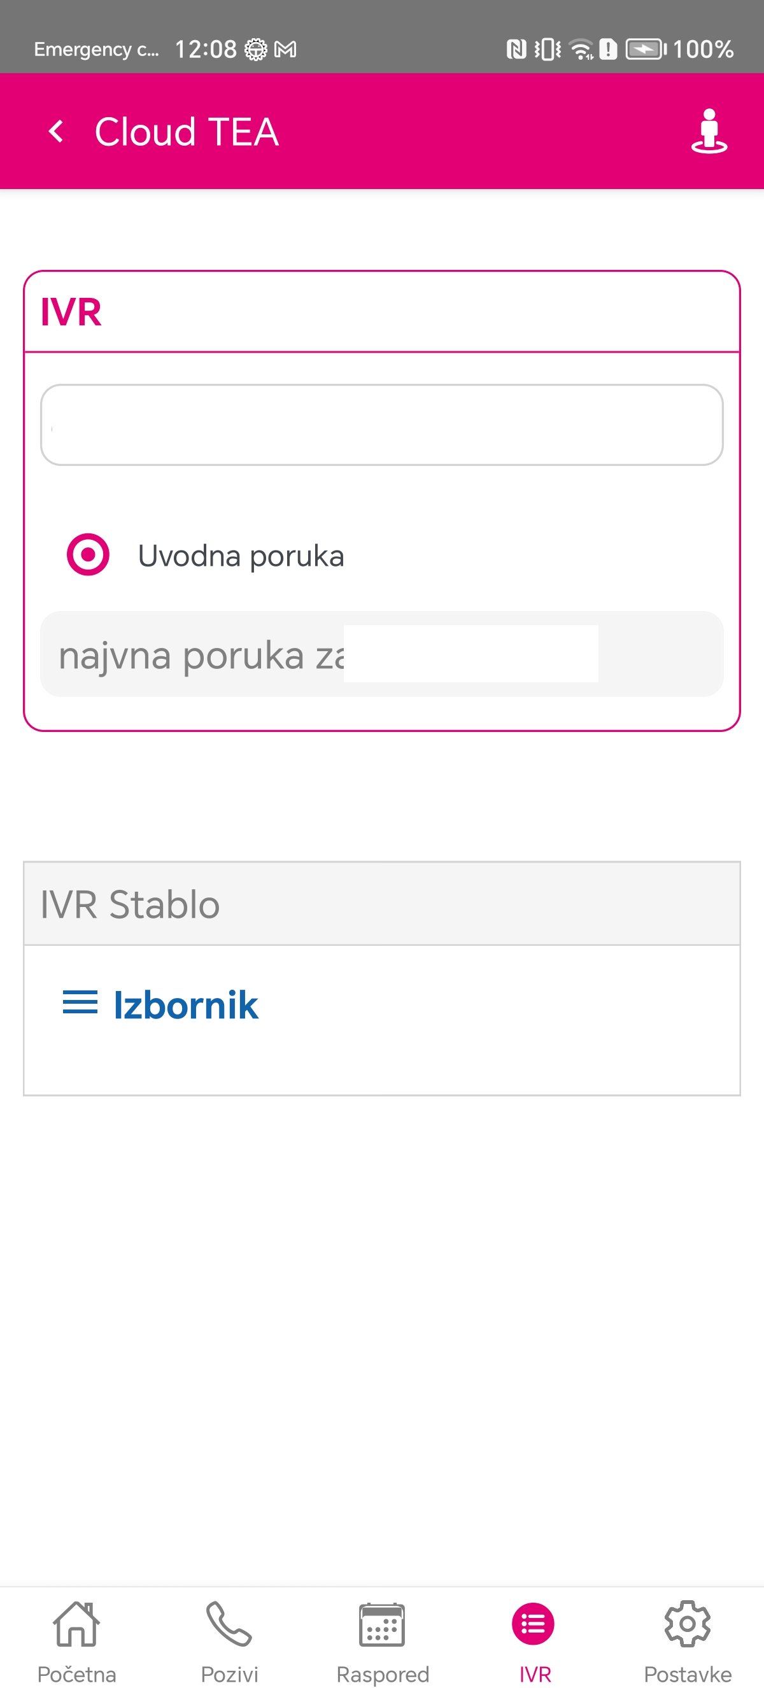Screen dimensions: 764x1688
Task: Select the Uvodna poruka radio button
Action: [x=88, y=554]
